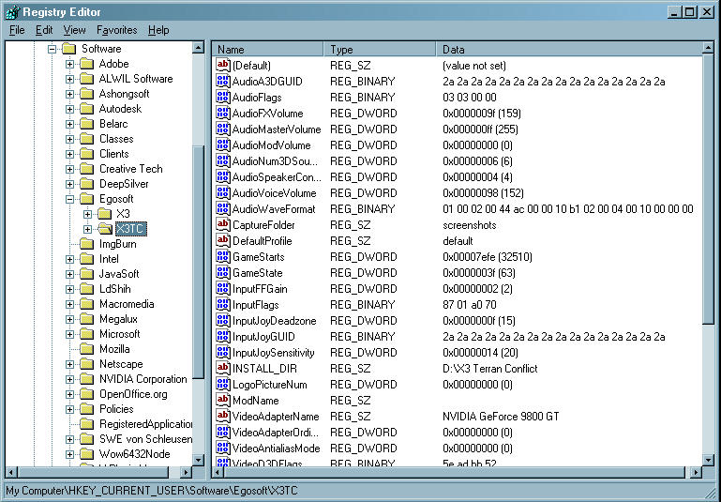Select the ALWIL Software key

[136, 79]
